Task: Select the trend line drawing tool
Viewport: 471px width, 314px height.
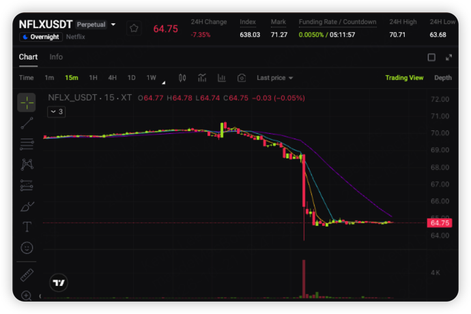Action: point(27,123)
